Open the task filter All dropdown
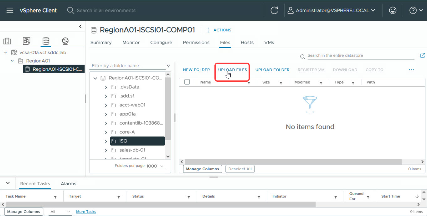The image size is (427, 216). pyautogui.click(x=60, y=212)
